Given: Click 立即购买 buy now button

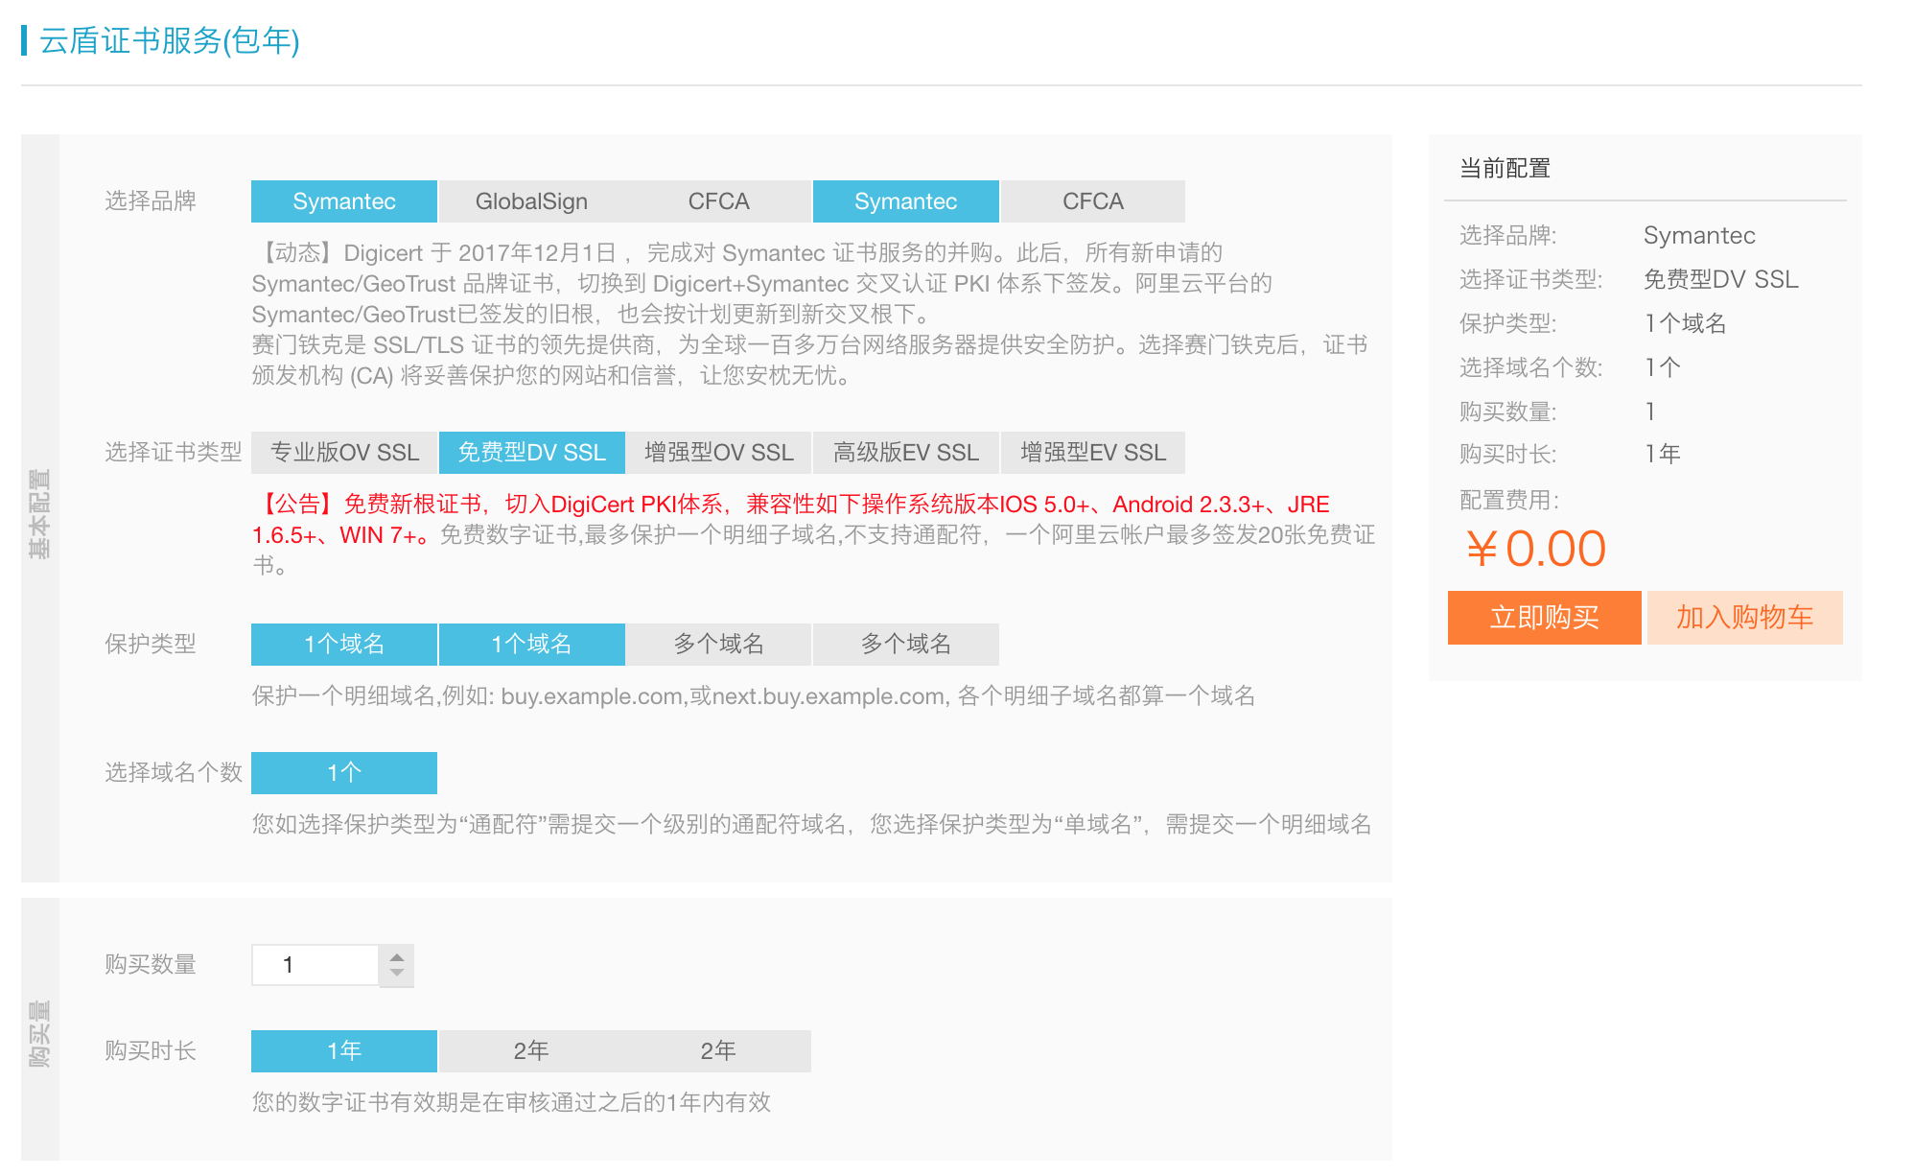Looking at the screenshot, I should point(1544,618).
